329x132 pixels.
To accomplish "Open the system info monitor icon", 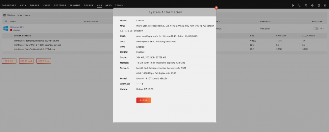I will click(319, 6).
